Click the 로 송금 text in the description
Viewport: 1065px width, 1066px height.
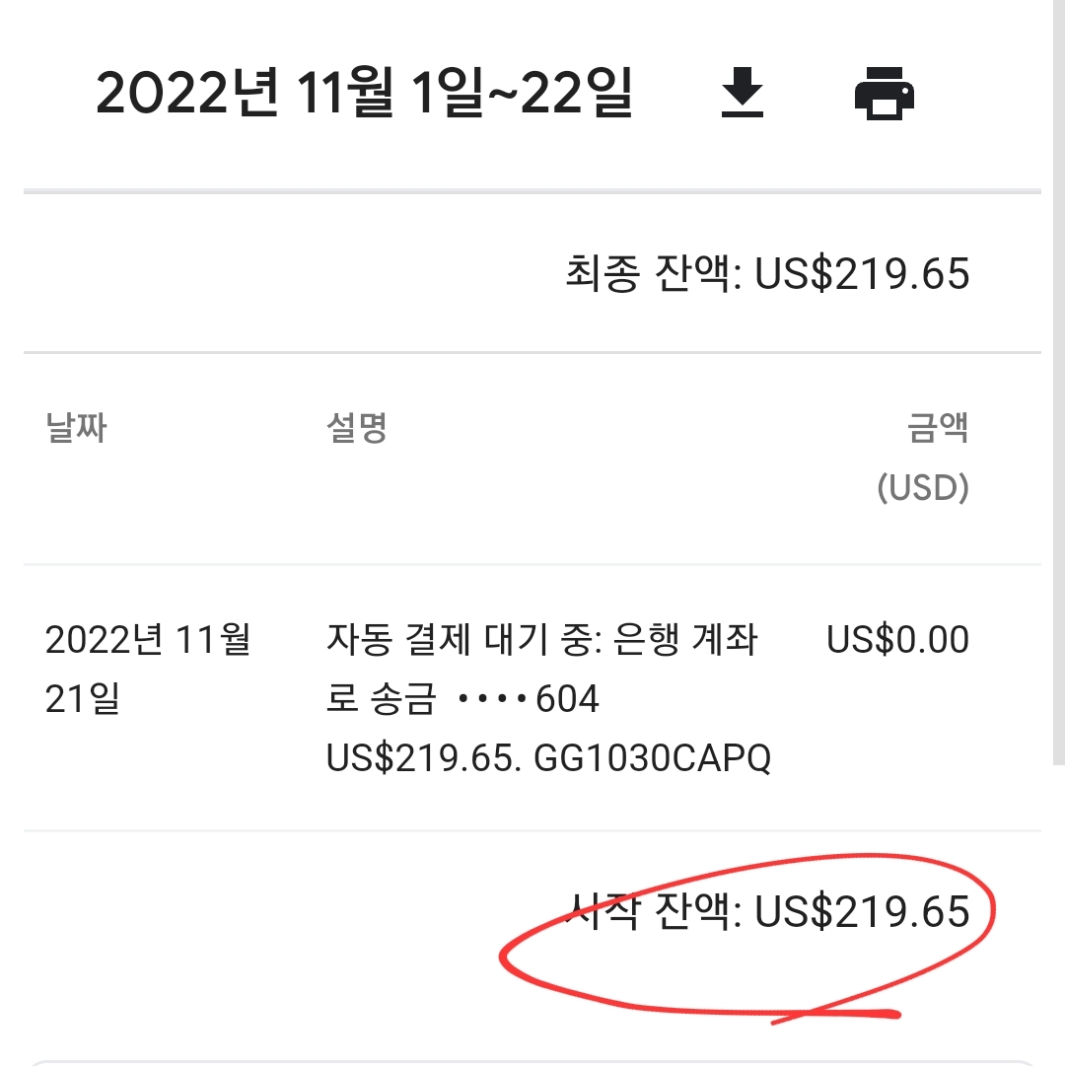pos(381,698)
